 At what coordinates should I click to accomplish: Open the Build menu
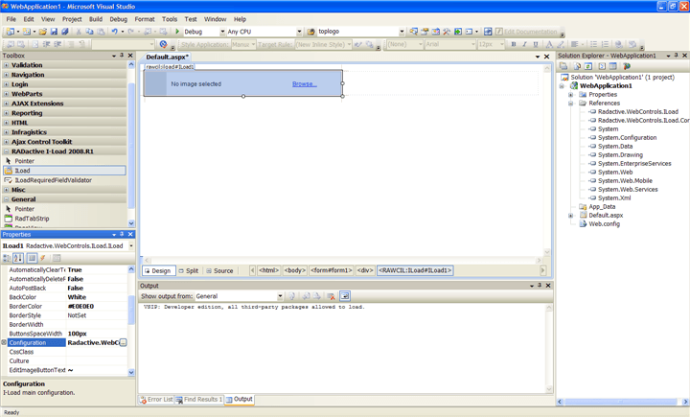click(x=96, y=19)
